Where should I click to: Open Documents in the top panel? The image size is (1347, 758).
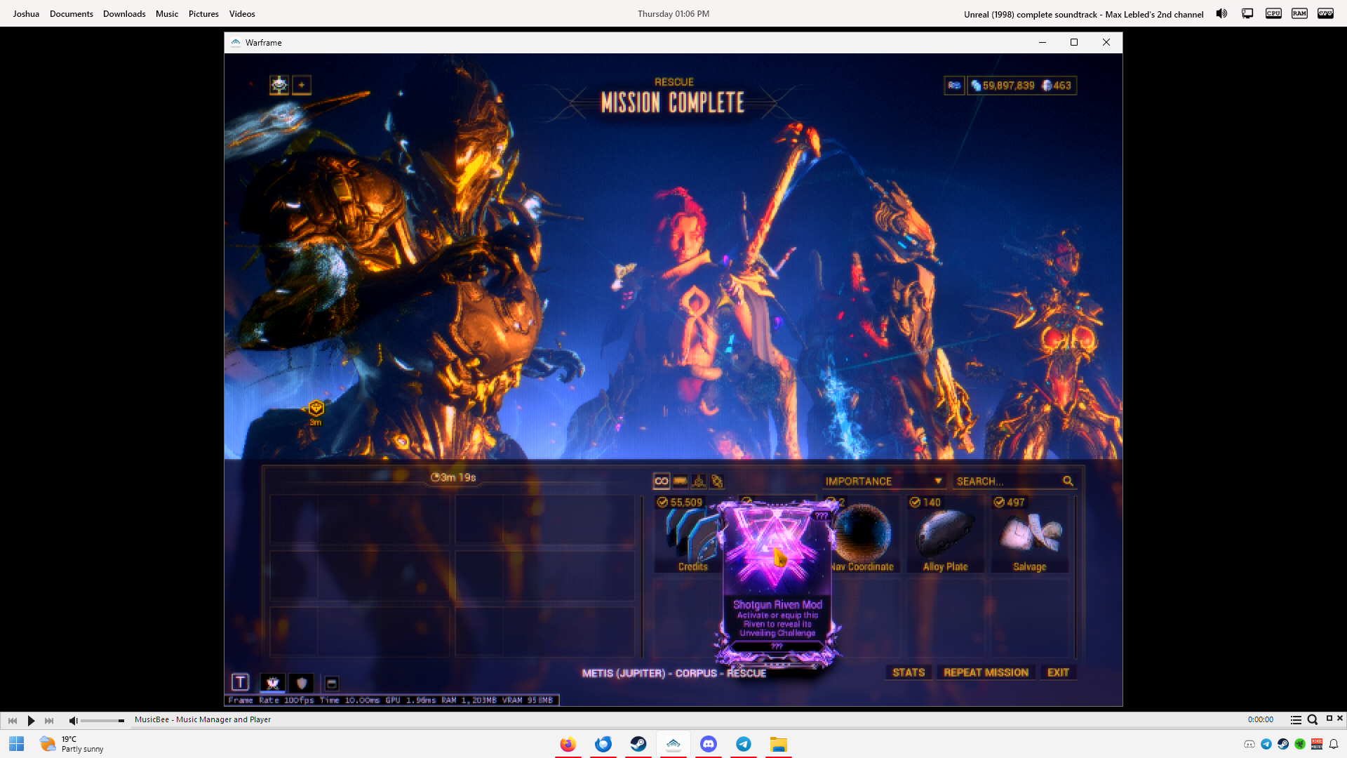pos(71,14)
